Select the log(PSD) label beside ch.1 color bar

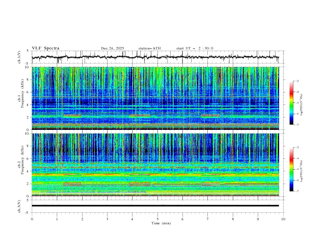click(x=301, y=105)
